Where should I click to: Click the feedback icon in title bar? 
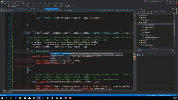[148, 1]
